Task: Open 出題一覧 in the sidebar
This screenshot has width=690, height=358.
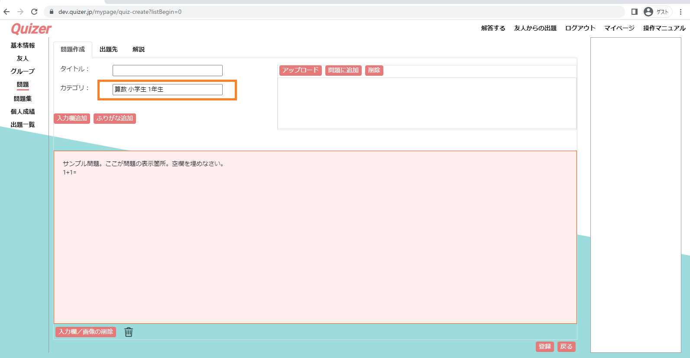Action: pos(23,125)
